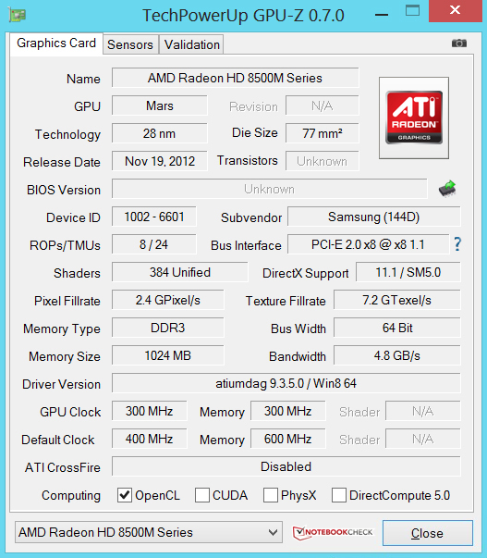Click the GPU-Z app icon in title bar
487x558 pixels.
pos(17,16)
